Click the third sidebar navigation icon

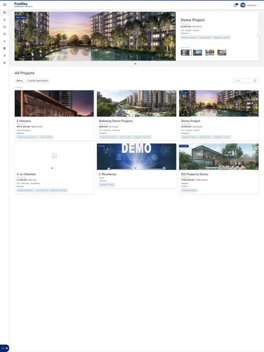(5, 27)
